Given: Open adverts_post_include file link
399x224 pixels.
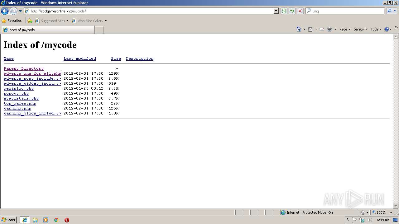Looking at the screenshot, I should (32, 78).
